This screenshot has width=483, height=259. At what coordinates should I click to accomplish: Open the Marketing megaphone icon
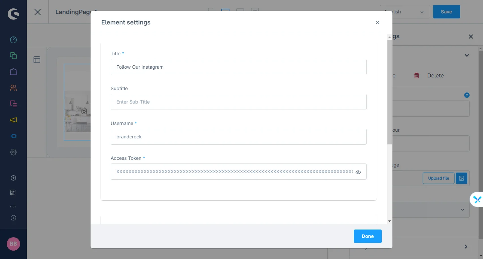[13, 120]
